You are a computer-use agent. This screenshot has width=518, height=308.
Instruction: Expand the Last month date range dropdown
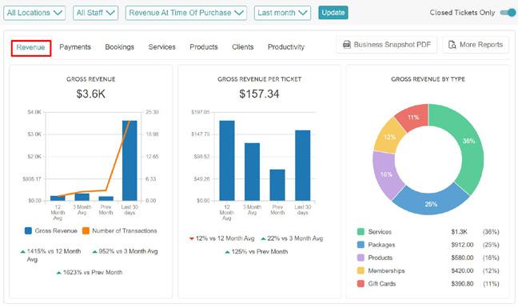[282, 13]
